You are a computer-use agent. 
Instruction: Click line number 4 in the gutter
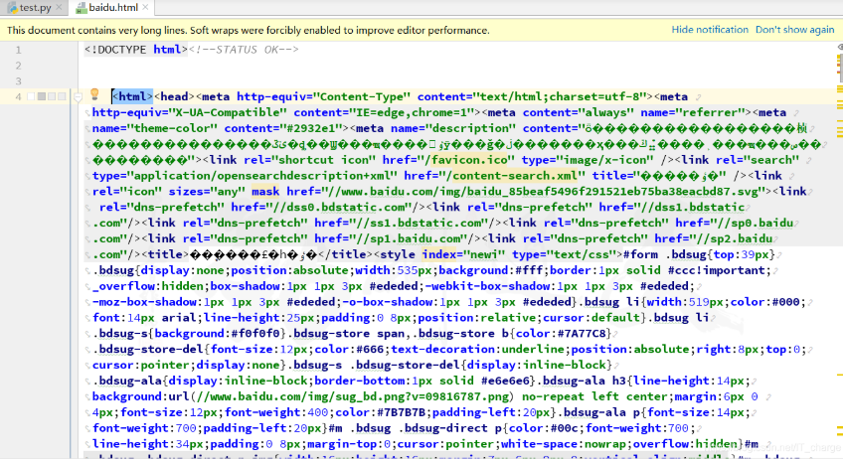pos(18,96)
